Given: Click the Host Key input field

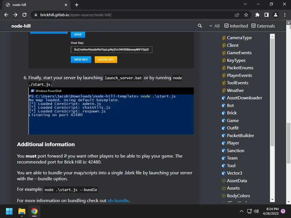Looking at the screenshot, I should pos(111,49).
